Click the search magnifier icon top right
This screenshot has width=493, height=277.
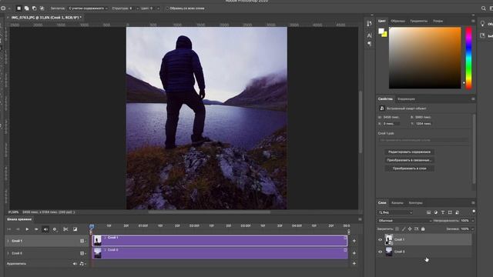[484, 8]
